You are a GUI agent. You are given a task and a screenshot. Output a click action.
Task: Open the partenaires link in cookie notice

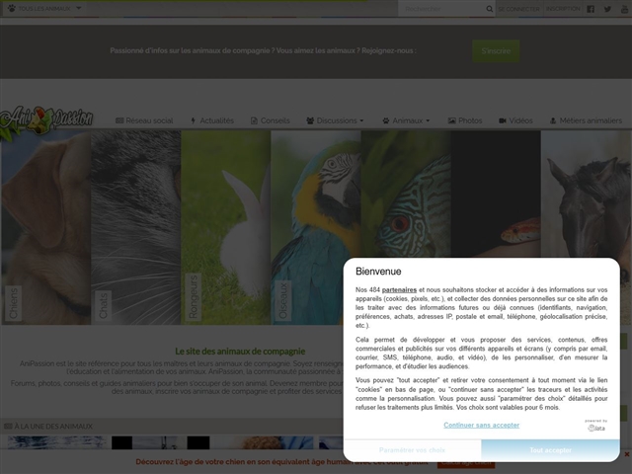[x=399, y=289]
